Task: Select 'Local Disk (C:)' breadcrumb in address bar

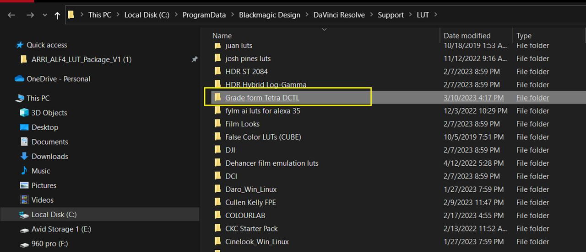Action: [147, 15]
